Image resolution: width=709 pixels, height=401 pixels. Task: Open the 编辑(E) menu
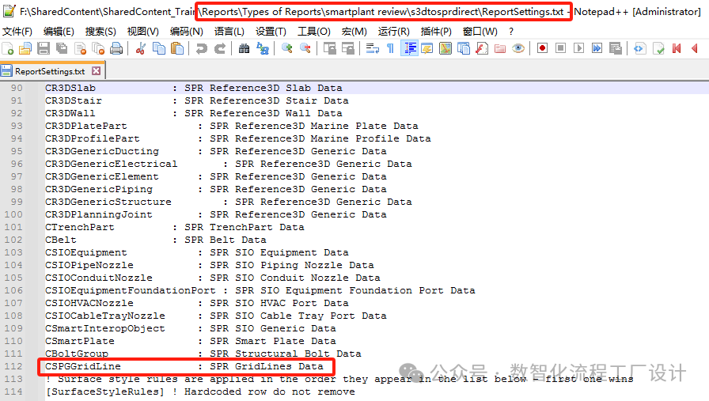click(x=59, y=31)
